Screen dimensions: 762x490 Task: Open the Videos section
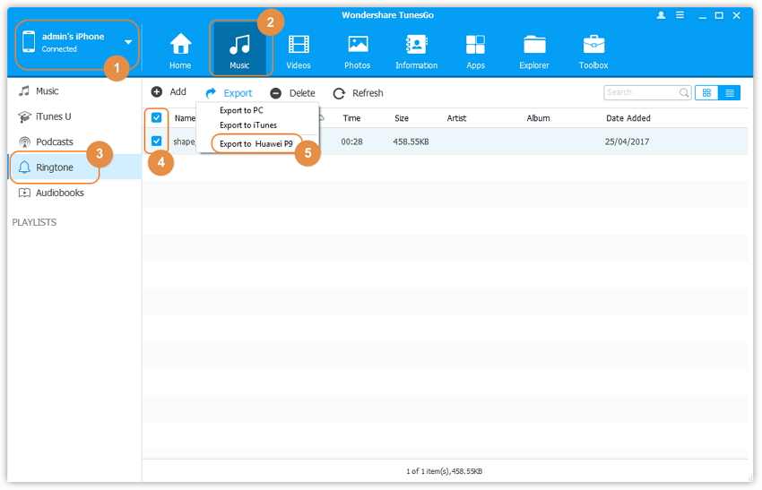299,49
